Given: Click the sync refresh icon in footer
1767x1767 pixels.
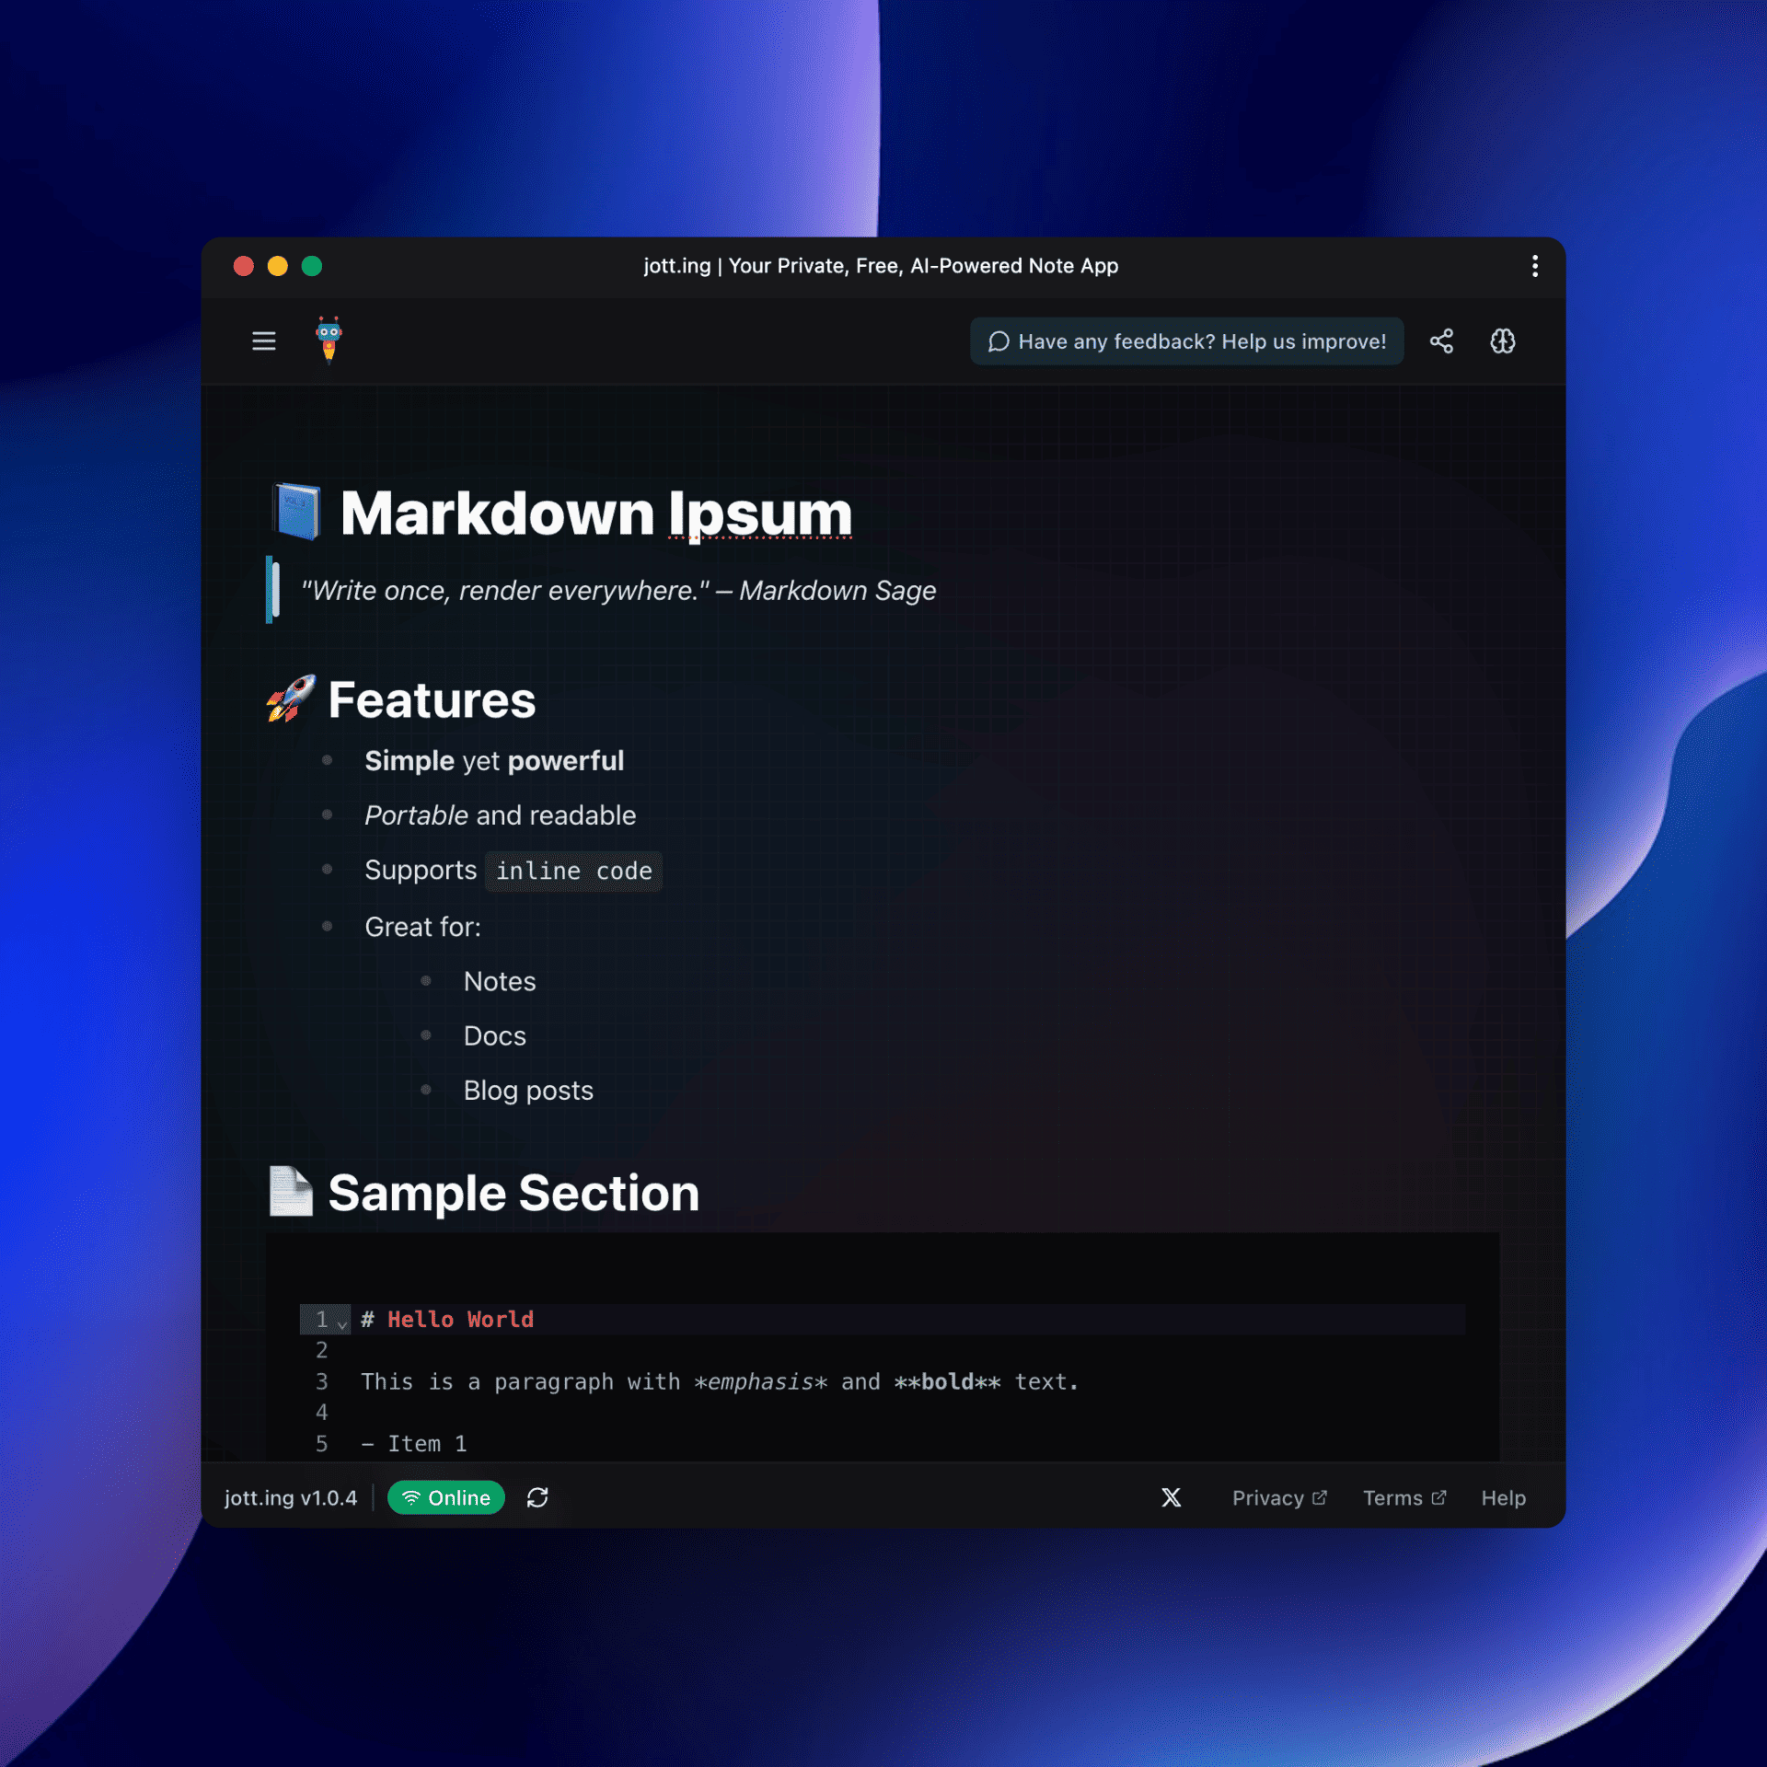Looking at the screenshot, I should [x=537, y=1497].
